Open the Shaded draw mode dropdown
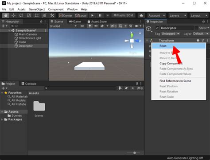 pos(63,26)
